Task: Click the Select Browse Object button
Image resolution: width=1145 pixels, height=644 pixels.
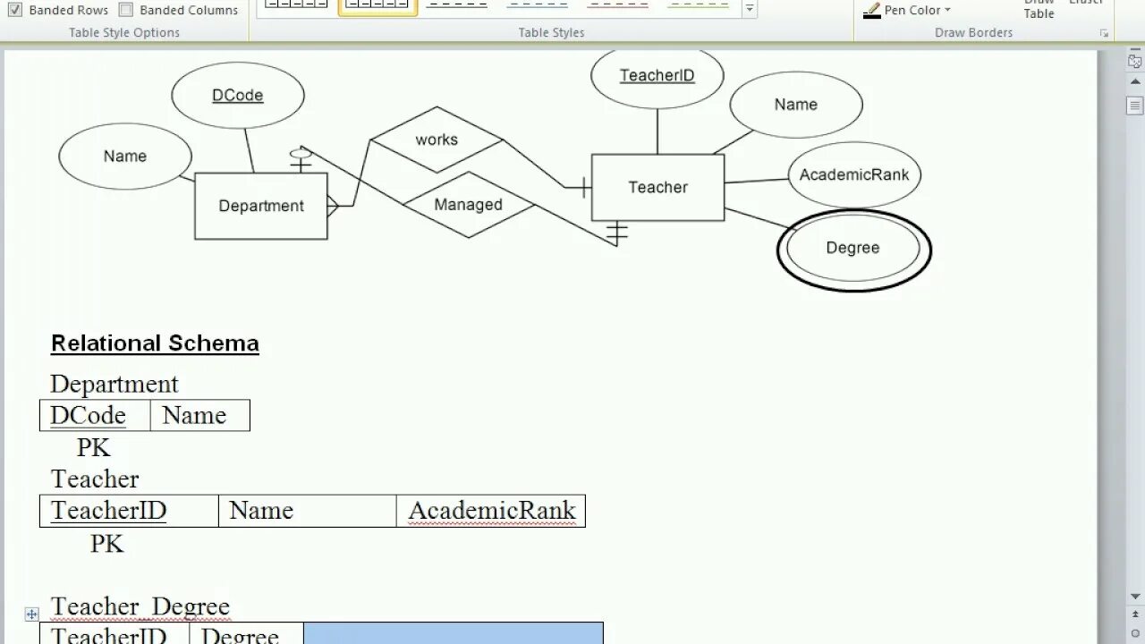Action: (1135, 633)
